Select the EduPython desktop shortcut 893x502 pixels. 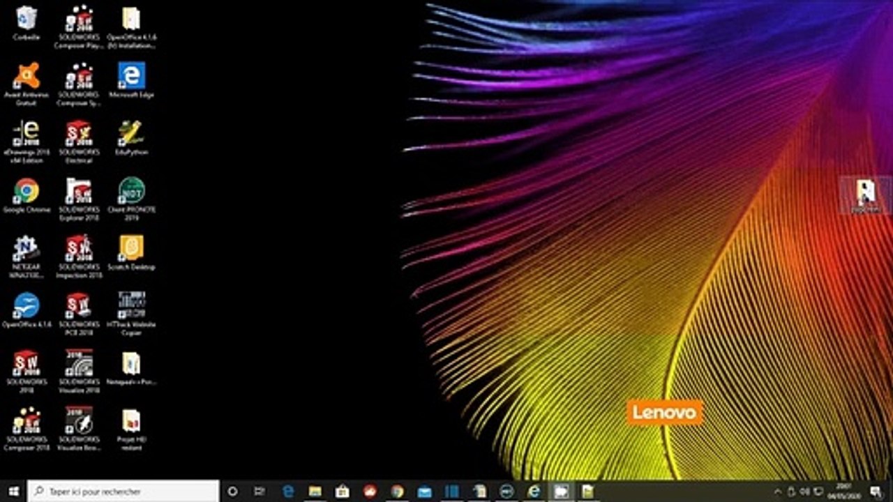coord(131,137)
